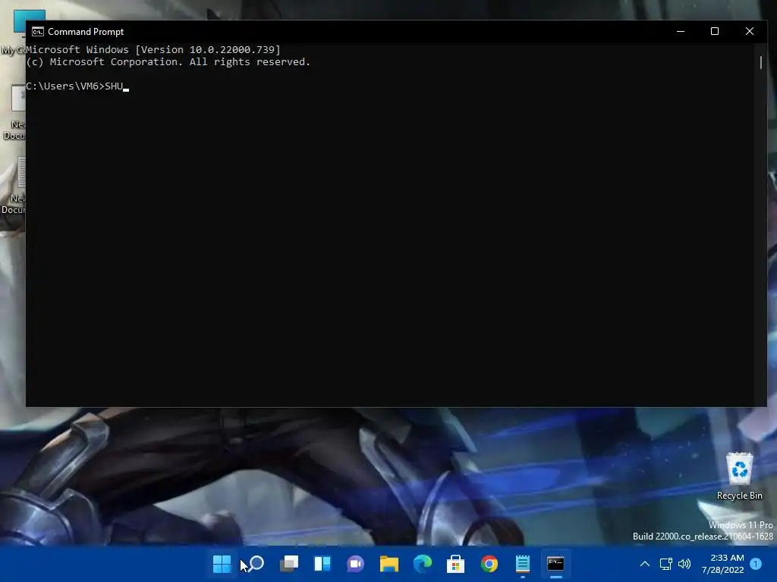Viewport: 777px width, 582px height.
Task: Launch Teams Chat from taskbar
Action: pyautogui.click(x=355, y=564)
